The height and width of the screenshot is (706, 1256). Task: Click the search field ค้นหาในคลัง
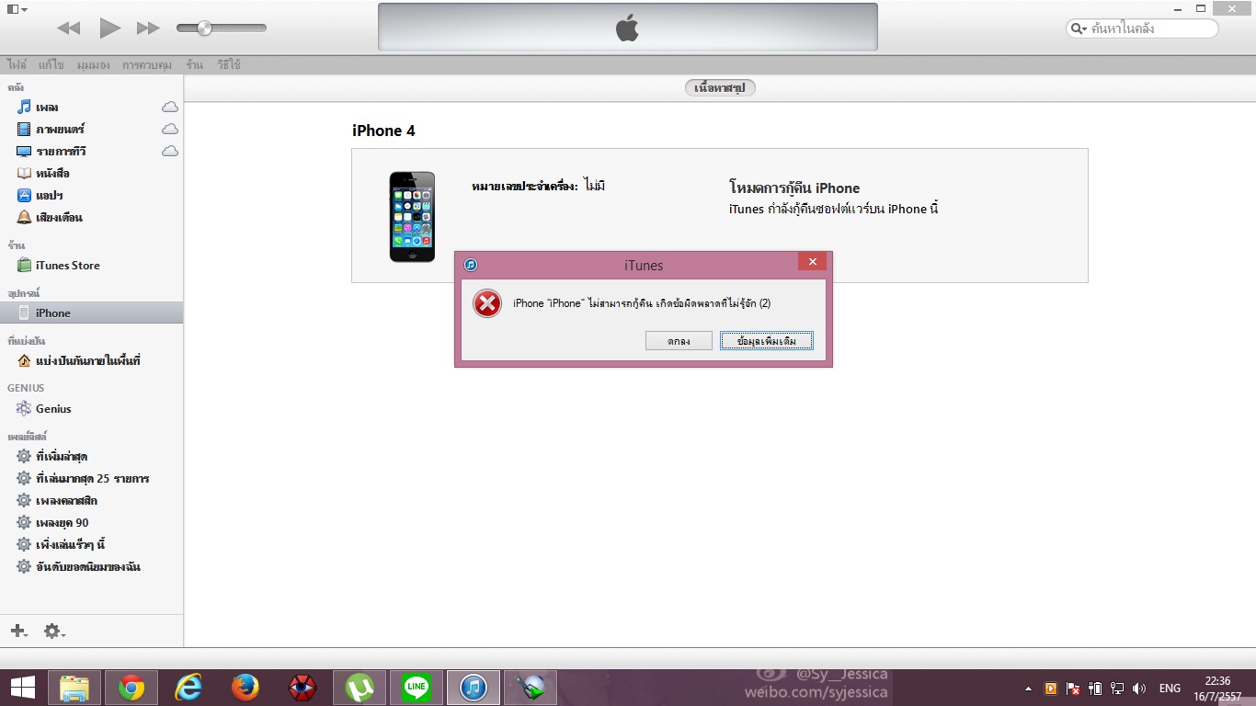coord(1142,28)
